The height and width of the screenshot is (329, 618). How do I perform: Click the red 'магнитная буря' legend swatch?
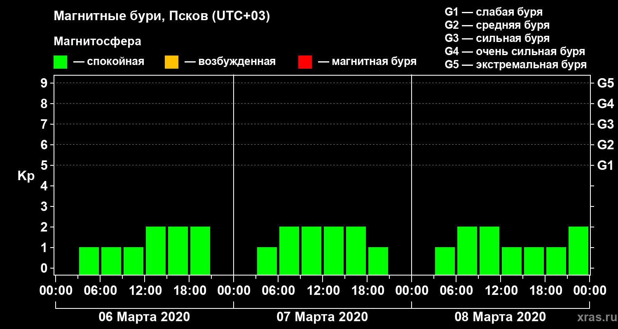[305, 62]
